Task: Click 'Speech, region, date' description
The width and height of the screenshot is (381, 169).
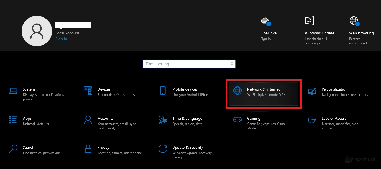Action: coord(187,124)
